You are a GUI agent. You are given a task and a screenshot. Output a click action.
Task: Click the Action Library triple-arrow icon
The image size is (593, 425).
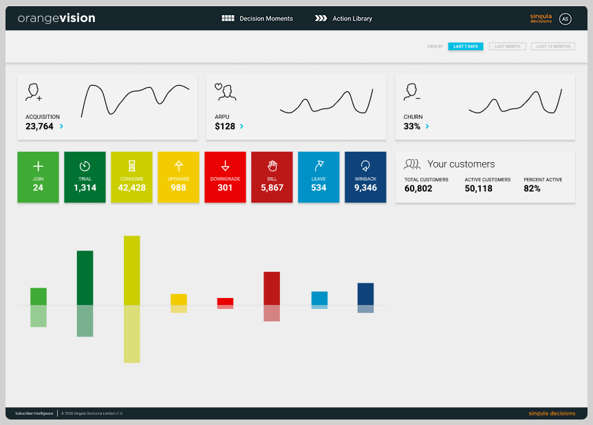click(x=321, y=18)
